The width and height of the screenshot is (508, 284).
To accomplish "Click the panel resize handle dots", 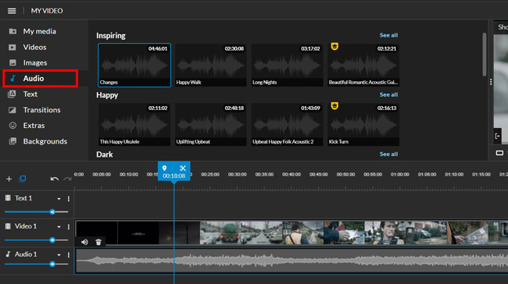I will coord(491,82).
